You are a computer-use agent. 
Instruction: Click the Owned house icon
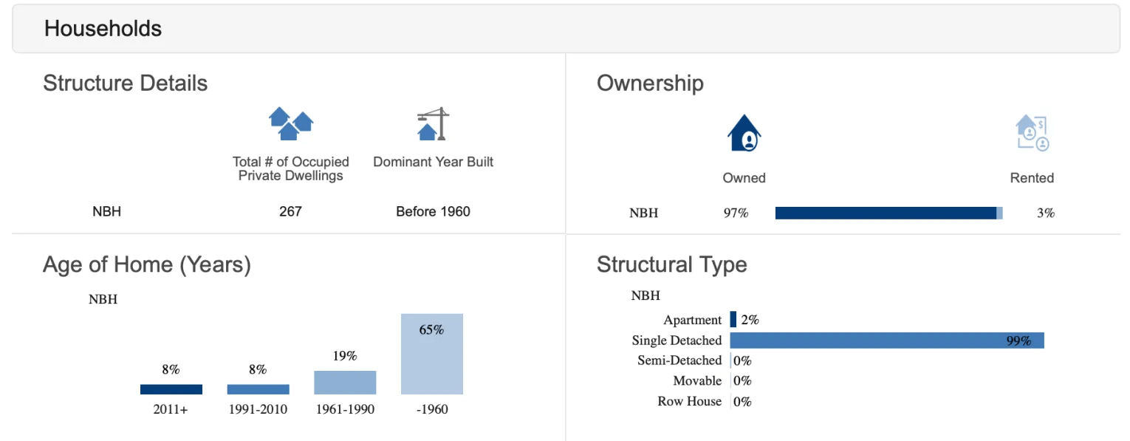click(744, 134)
